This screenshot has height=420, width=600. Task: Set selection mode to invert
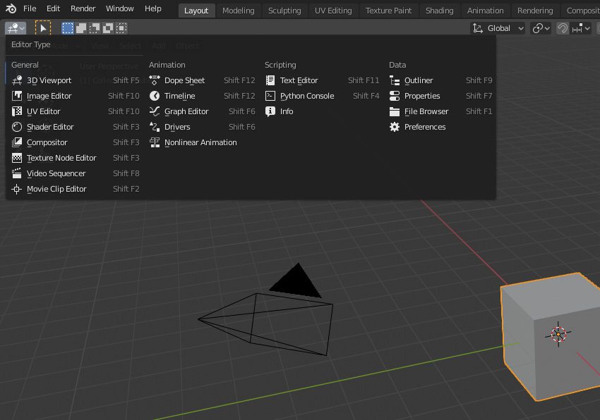pyautogui.click(x=108, y=28)
